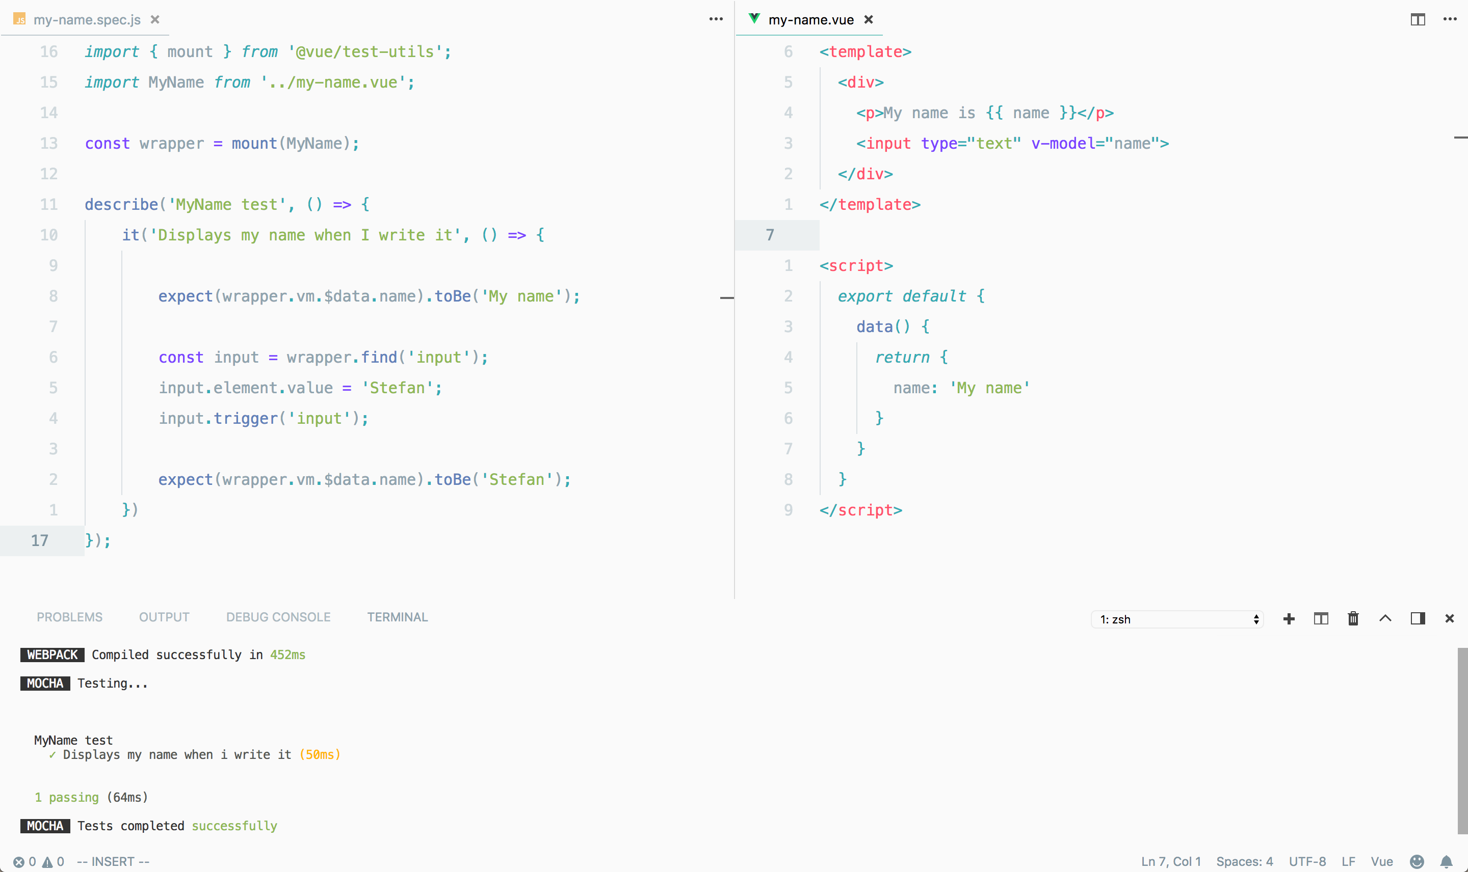Switch to the DEBUG CONSOLE tab
This screenshot has height=872, width=1468.
pos(278,617)
